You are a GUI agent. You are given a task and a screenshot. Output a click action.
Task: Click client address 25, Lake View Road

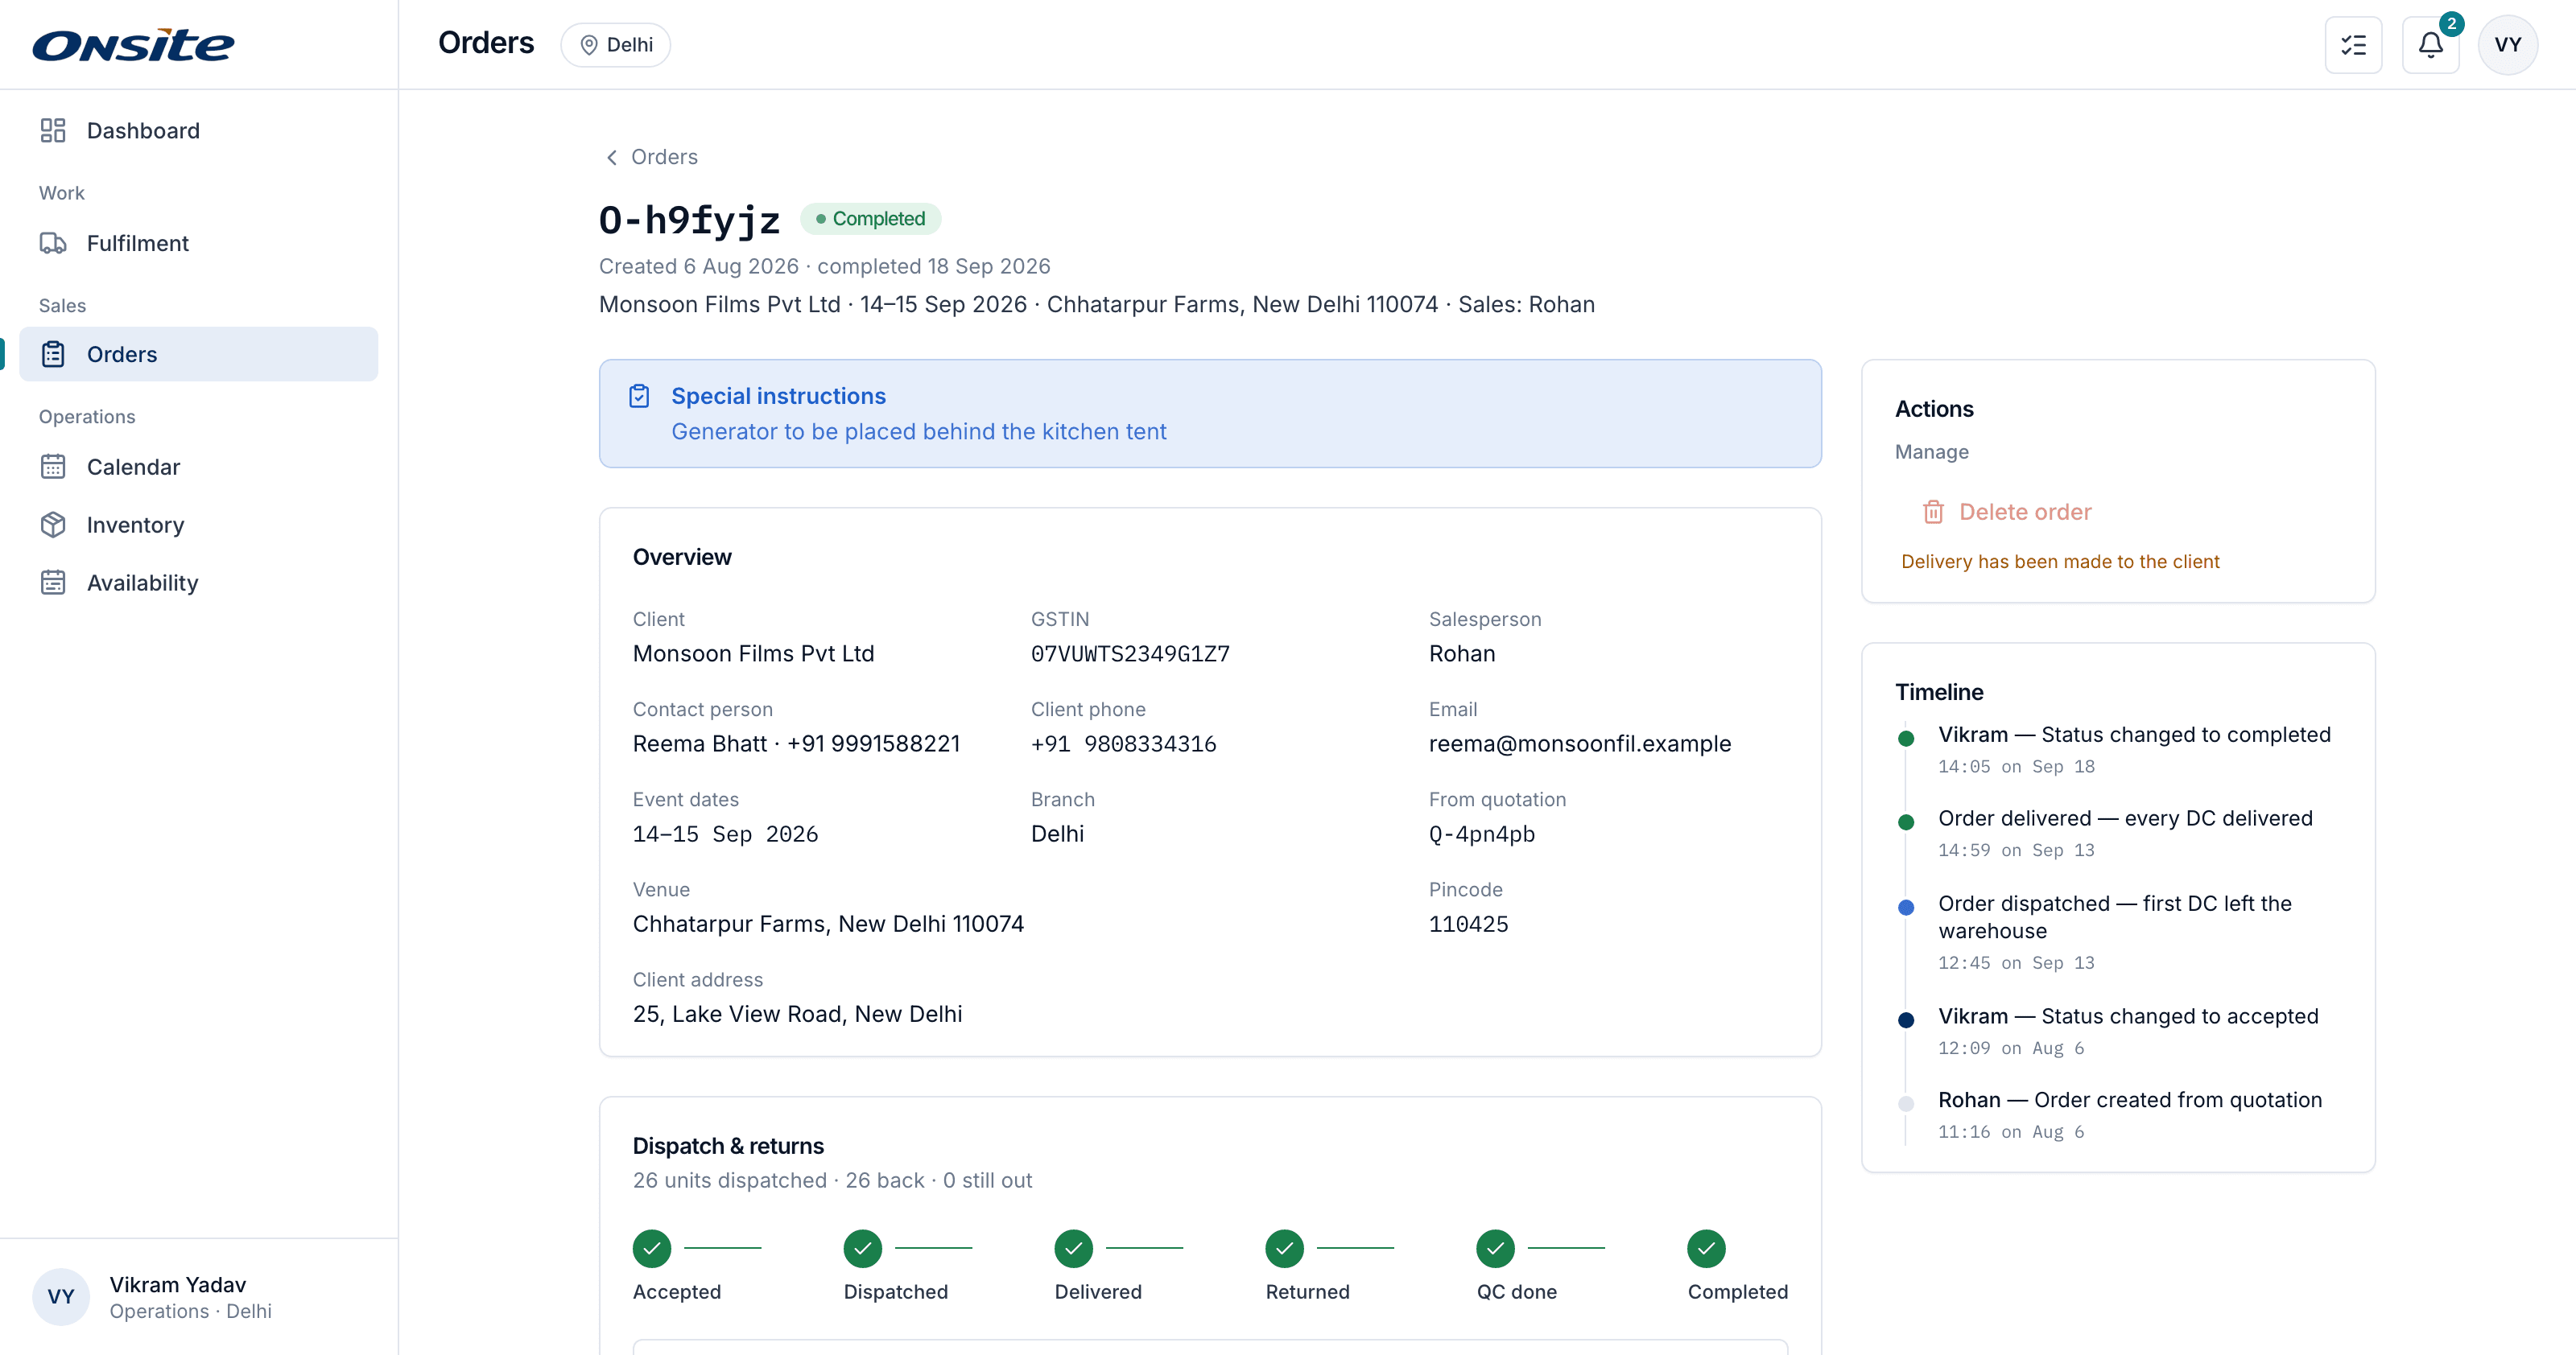coord(797,1015)
